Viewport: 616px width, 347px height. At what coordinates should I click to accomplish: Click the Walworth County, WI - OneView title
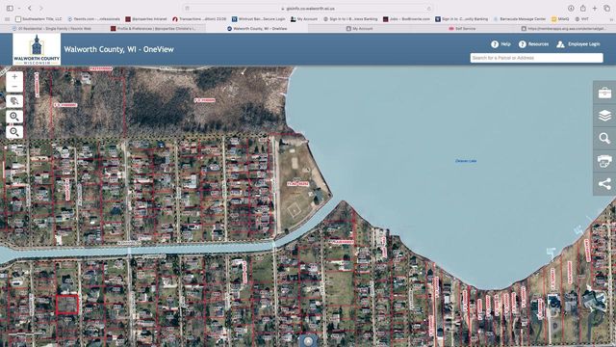118,49
